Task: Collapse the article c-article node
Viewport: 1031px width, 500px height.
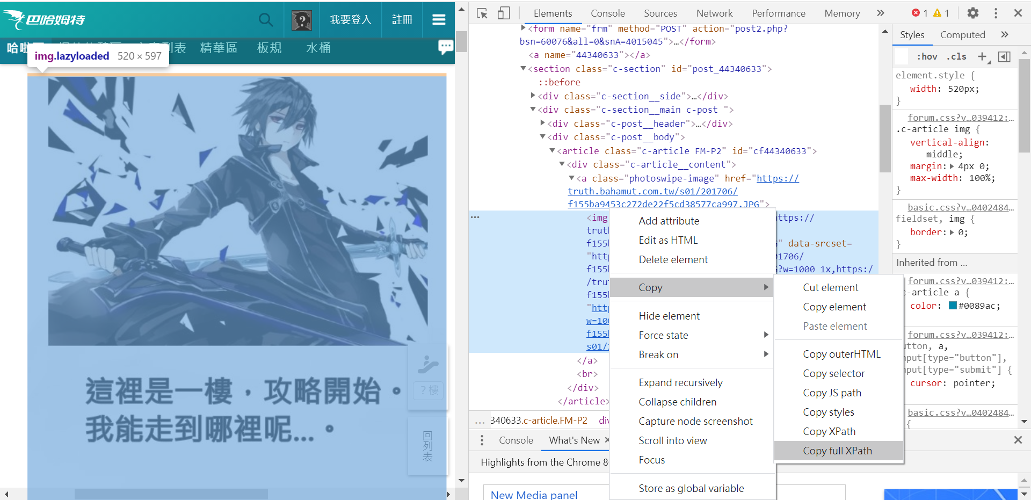Action: [552, 150]
